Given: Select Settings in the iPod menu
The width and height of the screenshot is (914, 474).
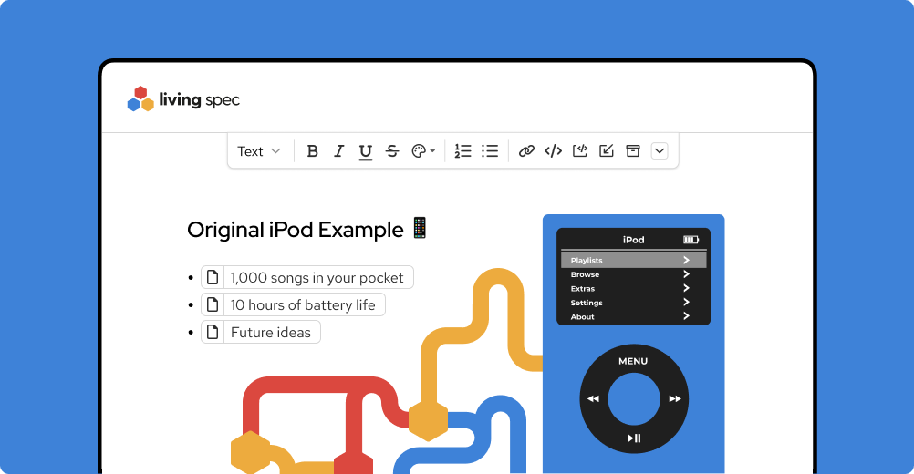Looking at the screenshot, I should tap(633, 303).
